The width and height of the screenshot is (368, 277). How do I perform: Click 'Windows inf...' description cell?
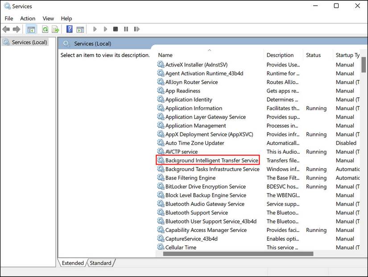pyautogui.click(x=283, y=169)
